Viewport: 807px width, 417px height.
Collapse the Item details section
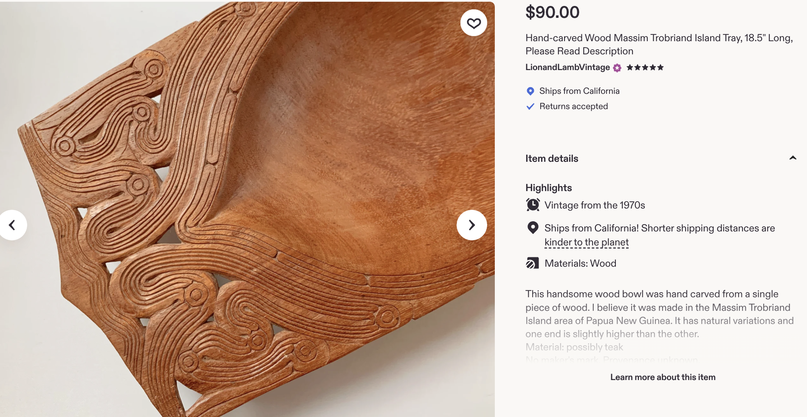793,158
